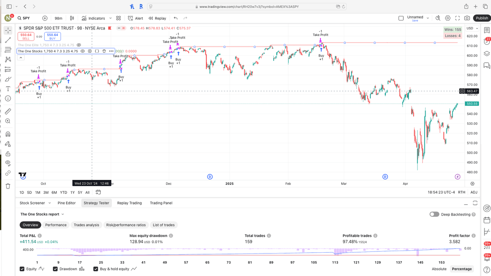Toggle the ADJ adjusted data setting
The height and width of the screenshot is (276, 491).
click(x=474, y=192)
